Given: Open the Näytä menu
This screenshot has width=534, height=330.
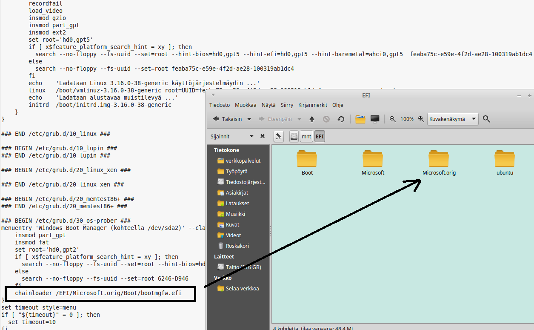Looking at the screenshot, I should (x=268, y=105).
